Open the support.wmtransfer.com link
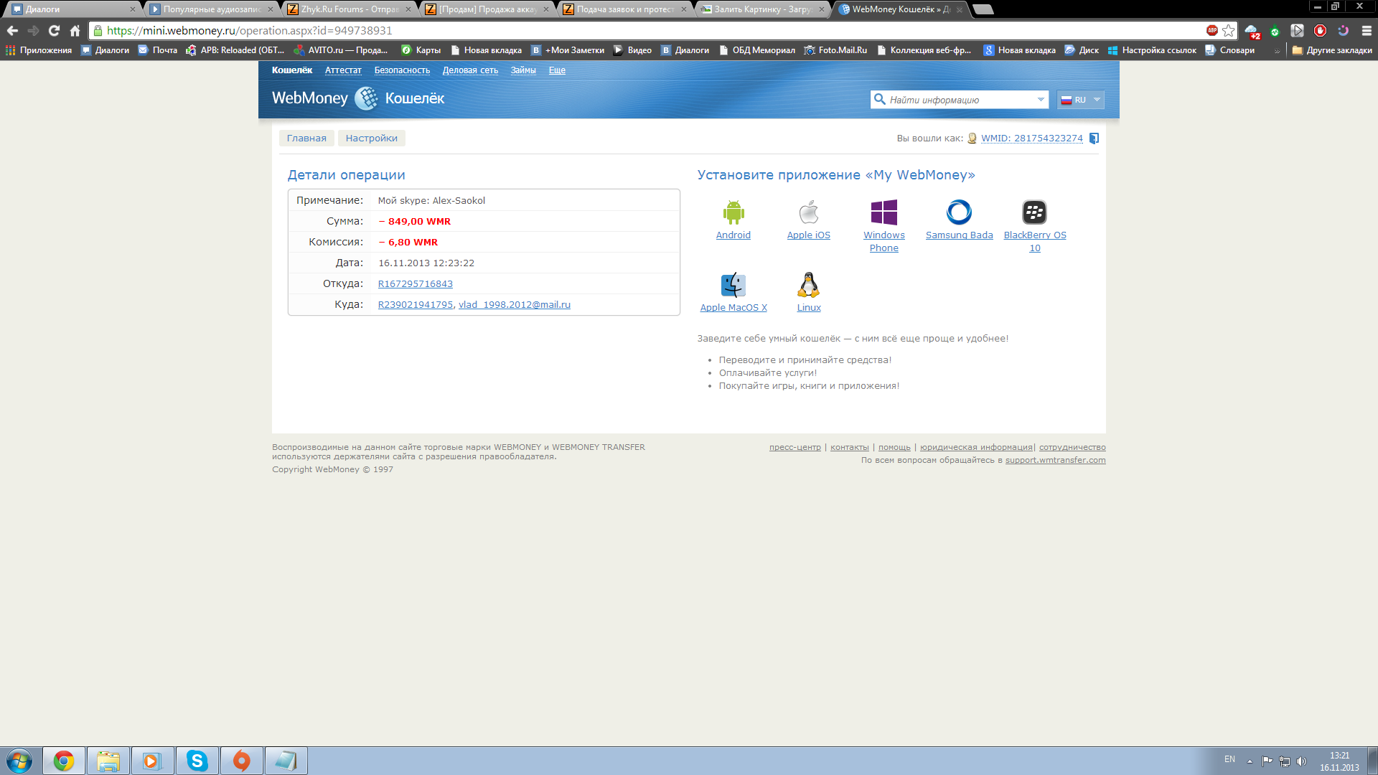This screenshot has height=775, width=1378. (x=1055, y=461)
